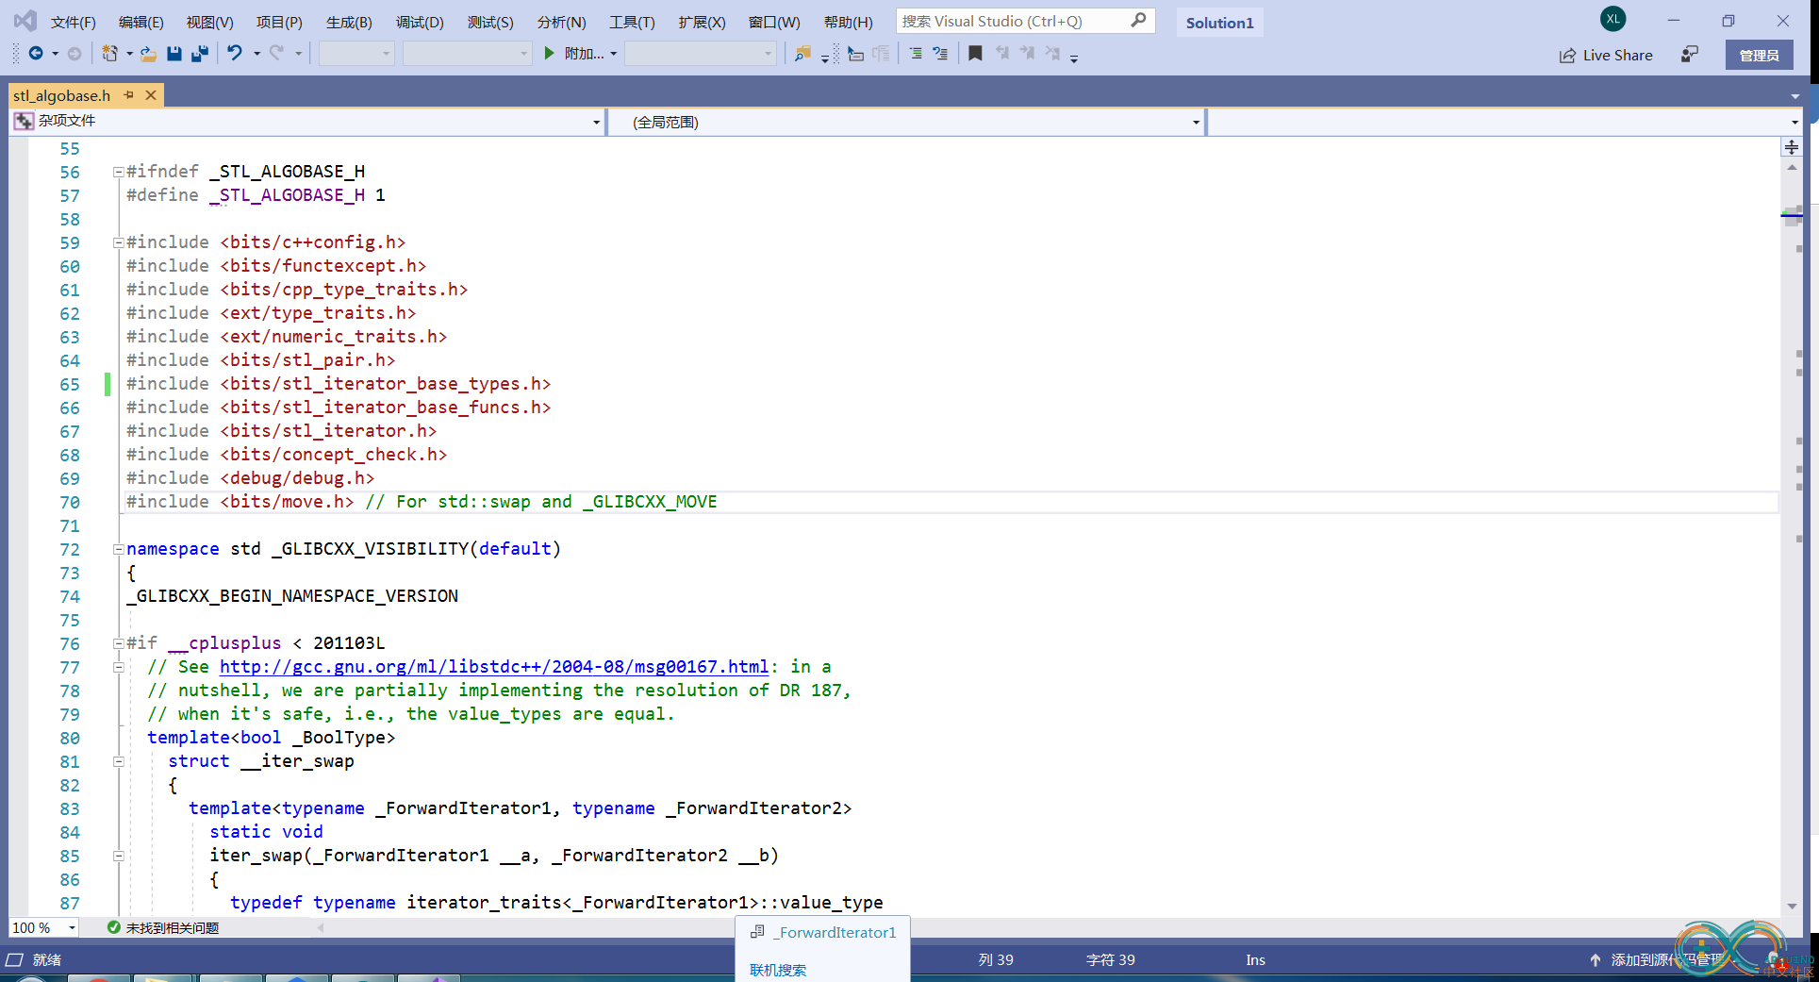Toggle a bookmark on current line
Image resolution: width=1819 pixels, height=982 pixels.
pos(976,54)
